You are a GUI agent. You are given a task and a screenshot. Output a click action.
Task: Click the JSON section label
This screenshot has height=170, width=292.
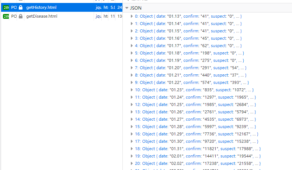pyautogui.click(x=136, y=8)
